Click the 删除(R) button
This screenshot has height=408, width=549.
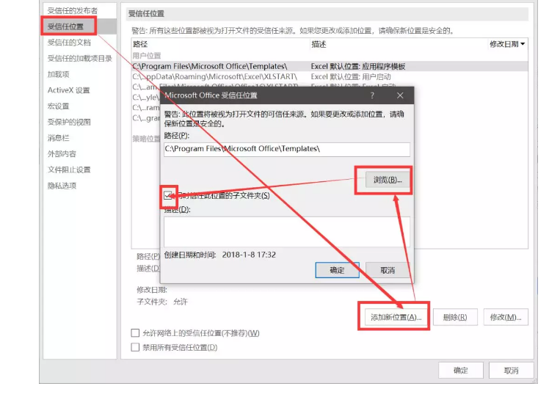[x=455, y=317]
